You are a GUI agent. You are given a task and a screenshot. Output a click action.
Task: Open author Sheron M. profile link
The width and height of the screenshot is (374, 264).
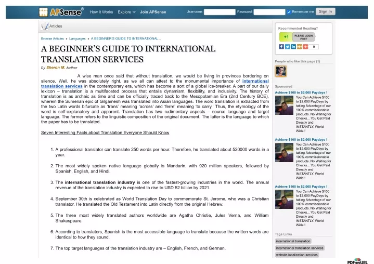pyautogui.click(x=56, y=68)
